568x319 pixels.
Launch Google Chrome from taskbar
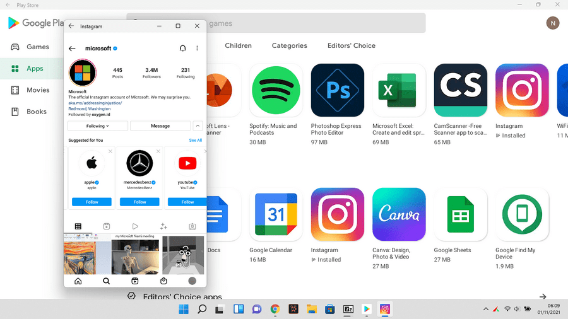point(275,309)
